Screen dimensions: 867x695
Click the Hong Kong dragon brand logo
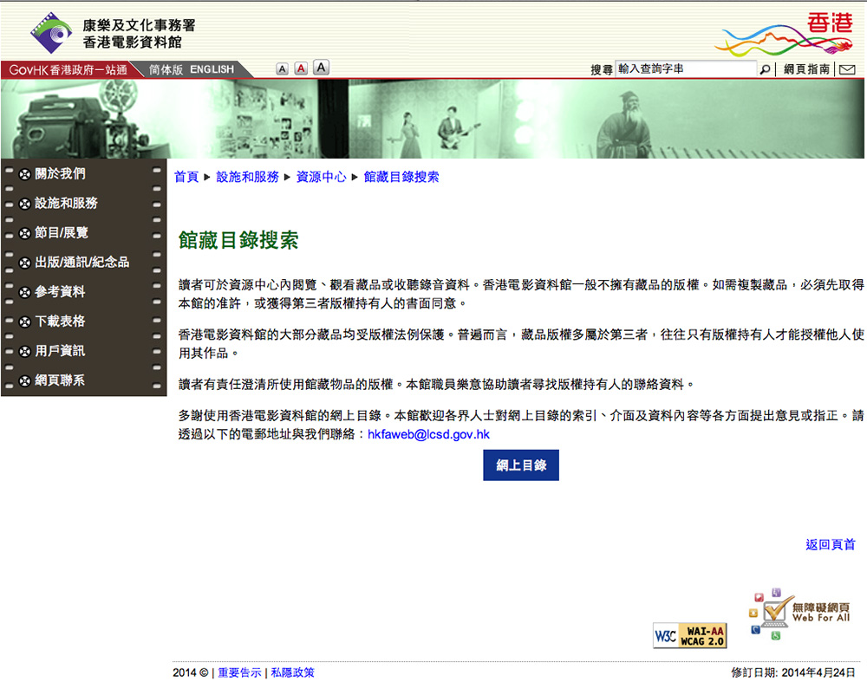coord(785,35)
